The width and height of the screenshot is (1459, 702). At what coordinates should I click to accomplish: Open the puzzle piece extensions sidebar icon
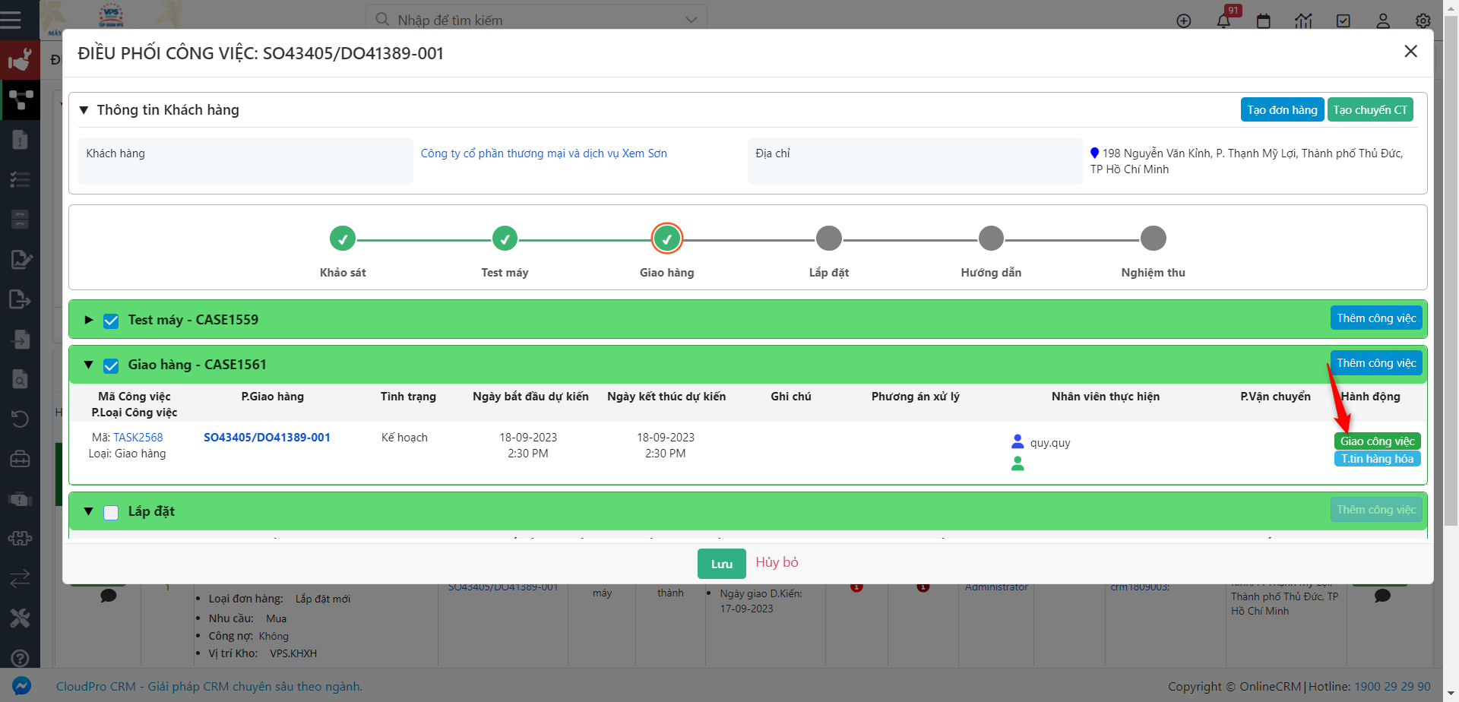pyautogui.click(x=20, y=538)
